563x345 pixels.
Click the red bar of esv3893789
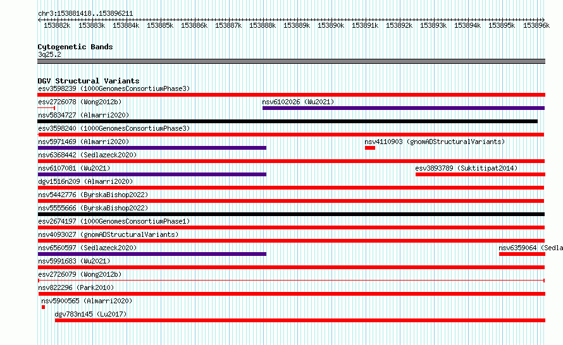tap(480, 174)
